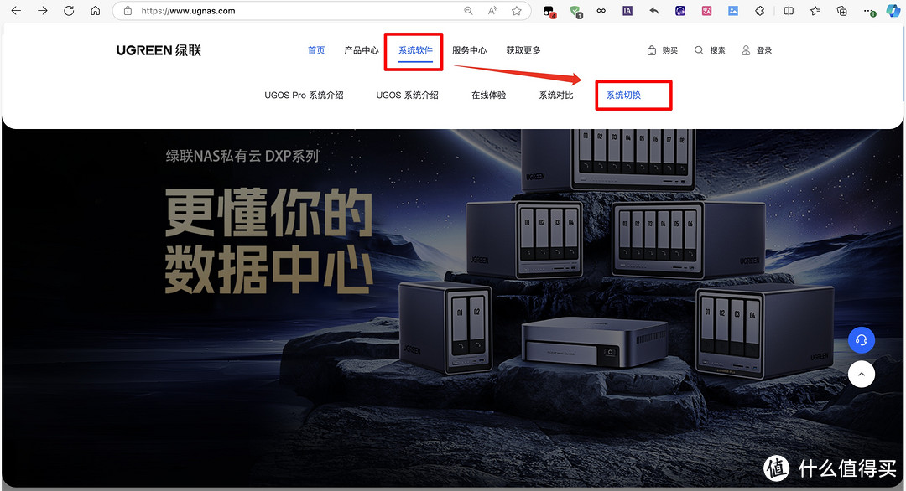The width and height of the screenshot is (906, 491).
Task: Expand the 获取更多 dropdown menu
Action: (523, 50)
